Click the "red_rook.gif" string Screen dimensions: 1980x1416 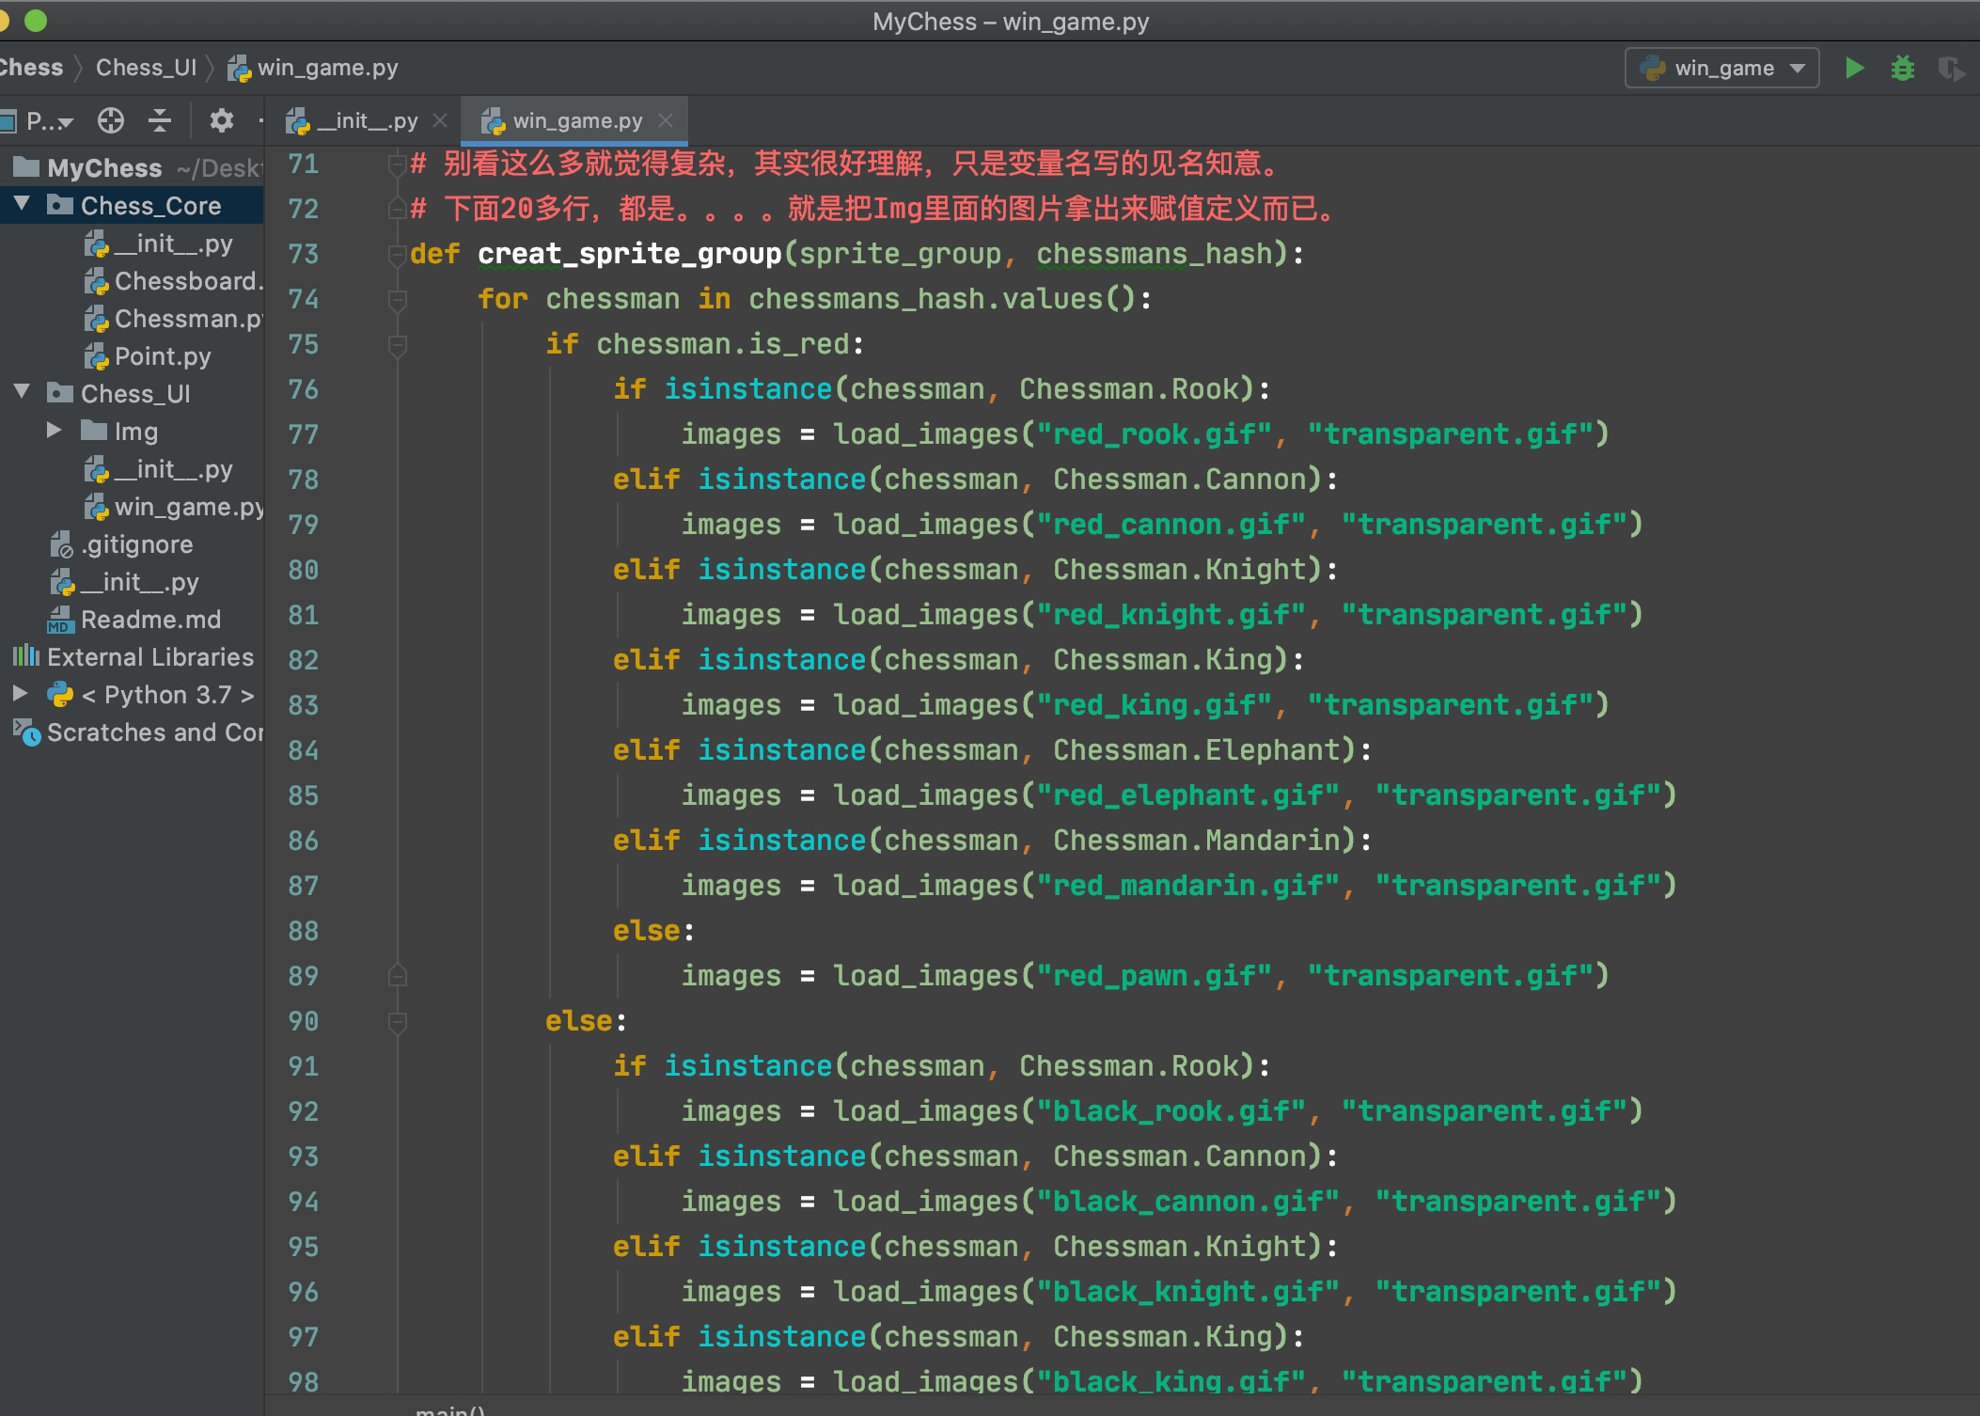pos(1155,434)
